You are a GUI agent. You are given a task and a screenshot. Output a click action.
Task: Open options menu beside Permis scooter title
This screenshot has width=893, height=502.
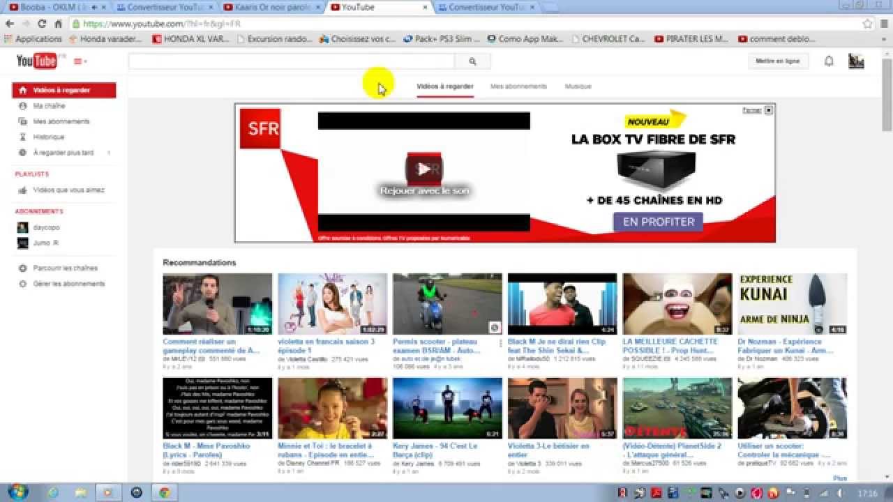pyautogui.click(x=500, y=343)
